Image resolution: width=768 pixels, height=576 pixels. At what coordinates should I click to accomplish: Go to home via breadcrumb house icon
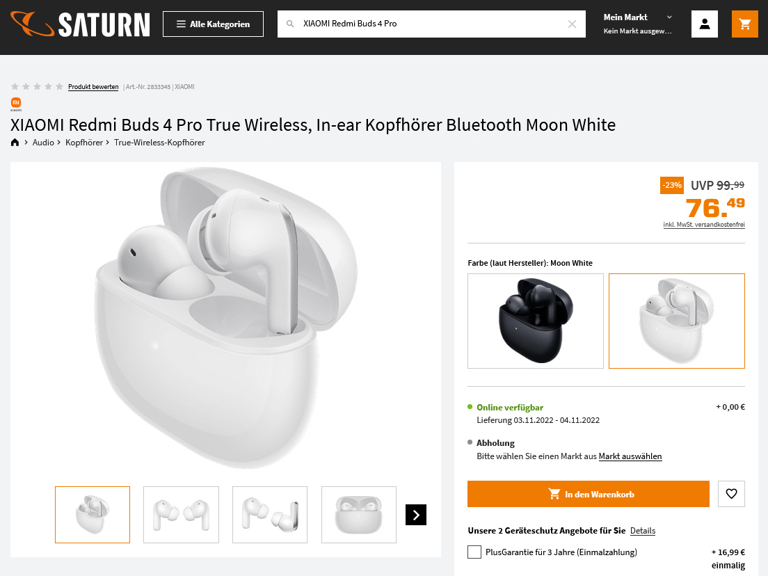point(15,143)
